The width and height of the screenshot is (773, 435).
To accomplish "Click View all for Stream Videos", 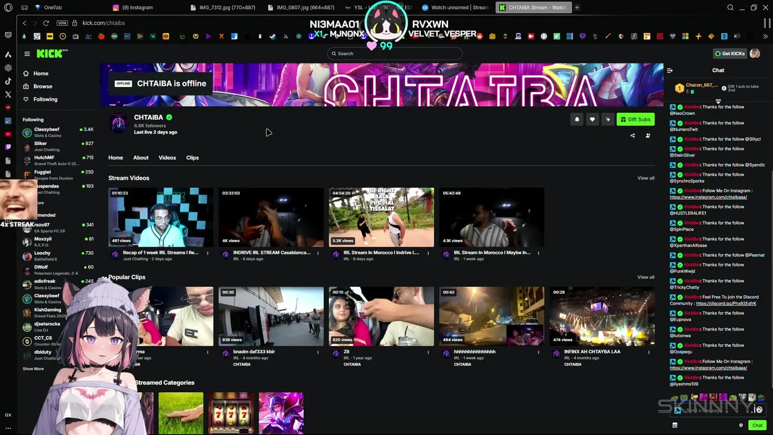I will click(x=646, y=178).
